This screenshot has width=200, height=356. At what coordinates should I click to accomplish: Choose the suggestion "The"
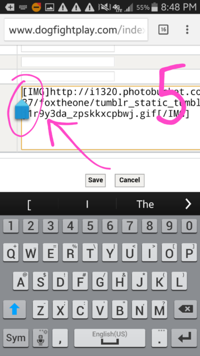pos(145,204)
